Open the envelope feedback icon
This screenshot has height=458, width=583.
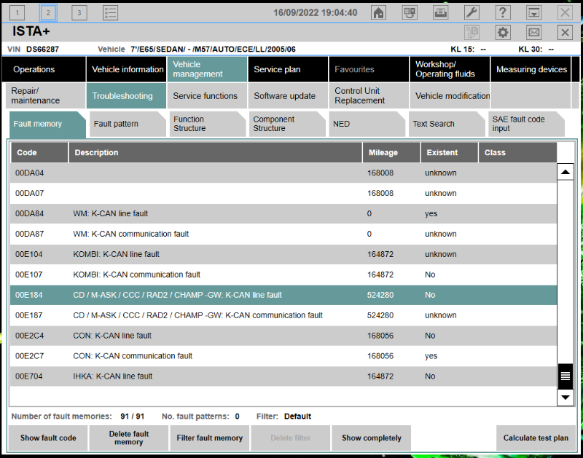[534, 32]
